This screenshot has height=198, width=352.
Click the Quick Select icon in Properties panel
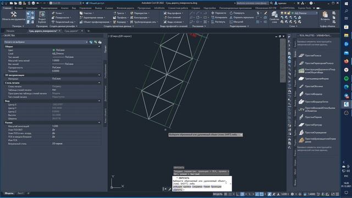tap(100, 42)
